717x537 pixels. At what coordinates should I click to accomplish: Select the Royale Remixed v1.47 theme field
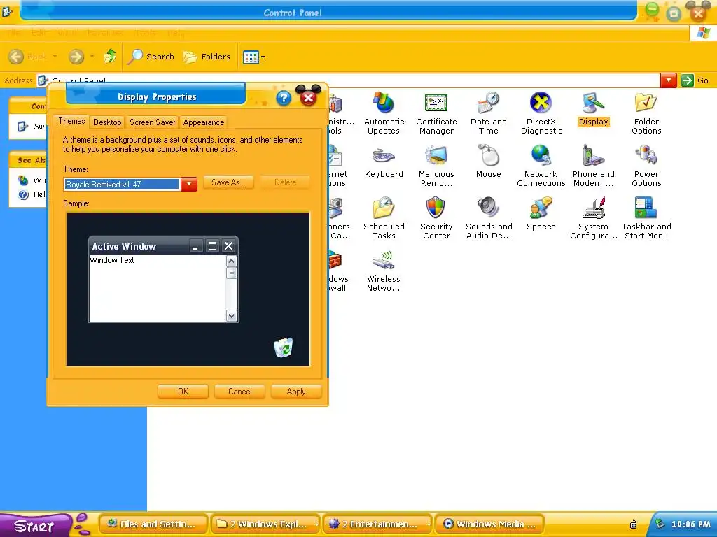[122, 184]
